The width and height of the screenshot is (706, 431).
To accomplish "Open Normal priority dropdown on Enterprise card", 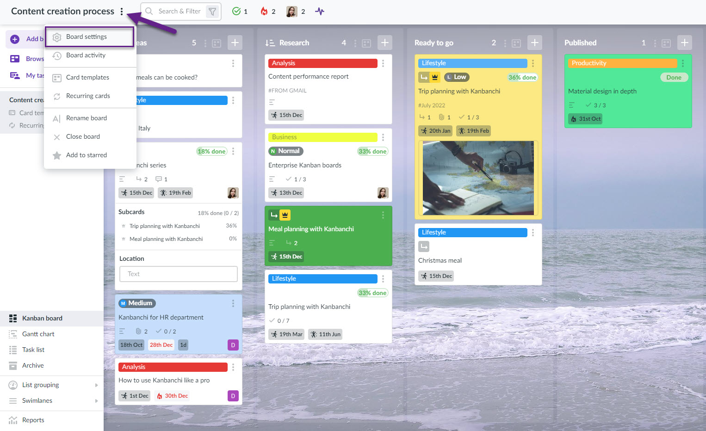I will (x=286, y=151).
